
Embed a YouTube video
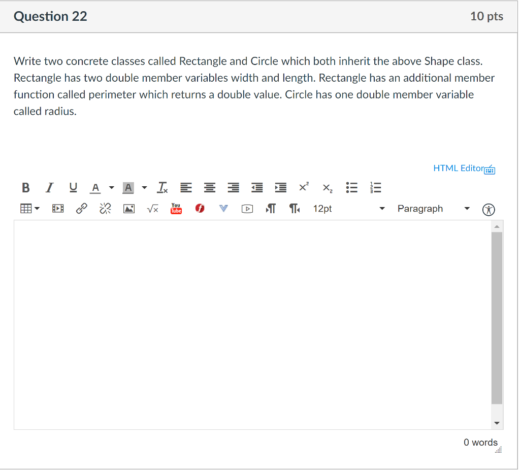click(176, 208)
